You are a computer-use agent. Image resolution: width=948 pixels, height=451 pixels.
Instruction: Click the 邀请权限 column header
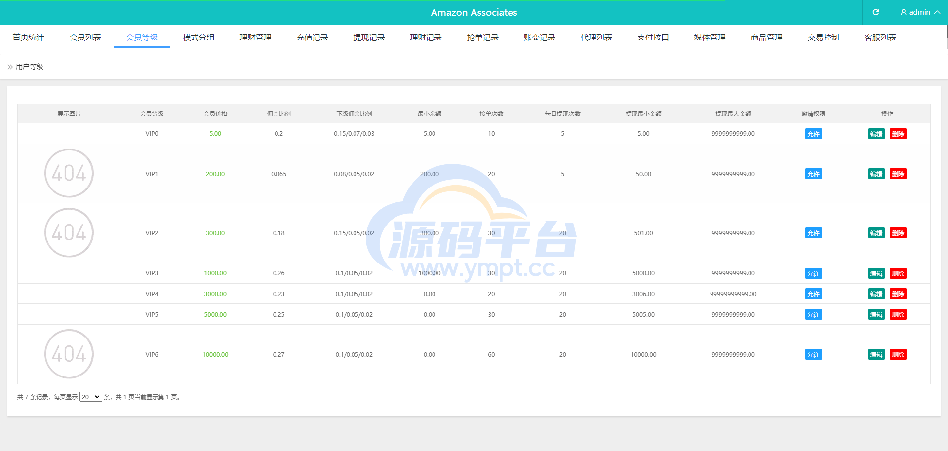tap(813, 114)
